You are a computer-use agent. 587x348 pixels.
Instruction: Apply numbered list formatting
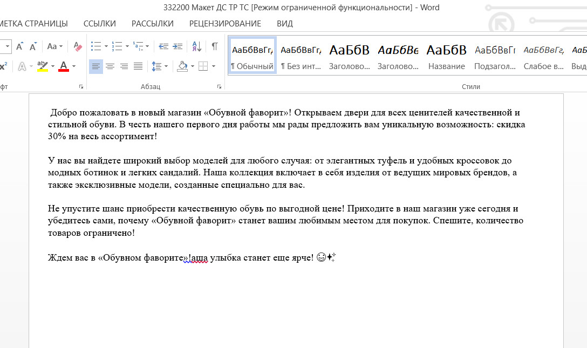pos(117,46)
